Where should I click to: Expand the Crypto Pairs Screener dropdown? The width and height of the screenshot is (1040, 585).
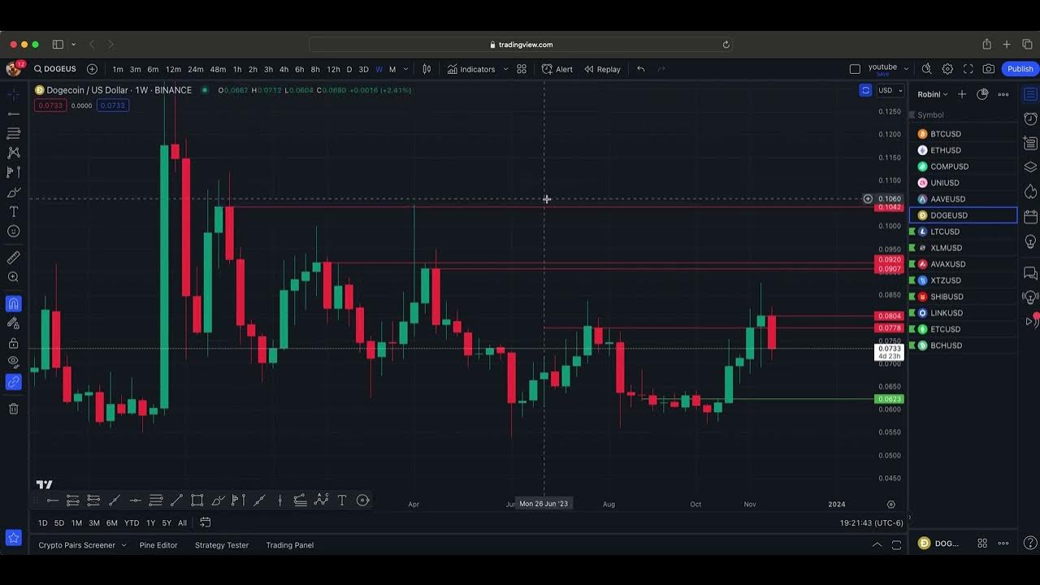click(123, 545)
